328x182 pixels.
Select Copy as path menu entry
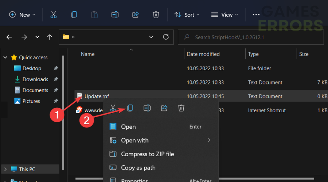coord(138,168)
